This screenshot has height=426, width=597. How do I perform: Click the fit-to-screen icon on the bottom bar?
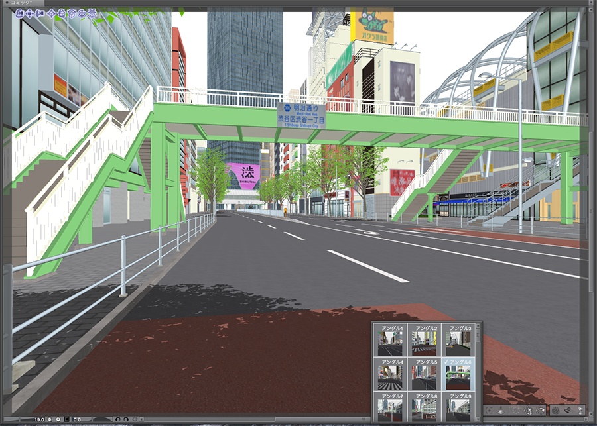pyautogui.click(x=66, y=419)
